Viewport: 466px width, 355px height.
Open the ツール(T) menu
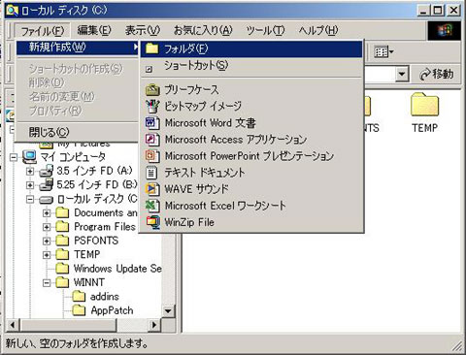[265, 31]
